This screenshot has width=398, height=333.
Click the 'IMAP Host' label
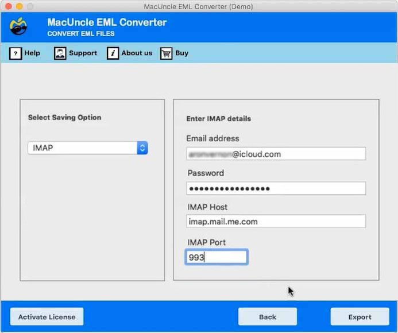(x=207, y=207)
